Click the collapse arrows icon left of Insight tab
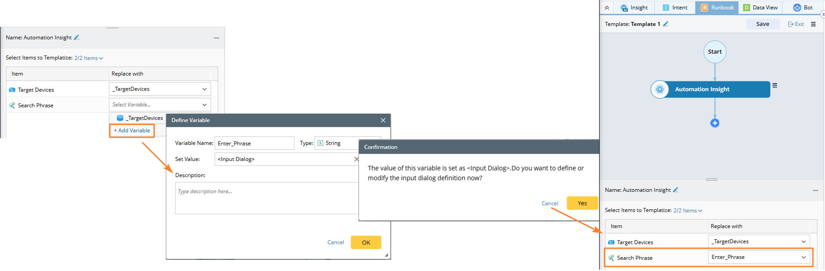 607,8
